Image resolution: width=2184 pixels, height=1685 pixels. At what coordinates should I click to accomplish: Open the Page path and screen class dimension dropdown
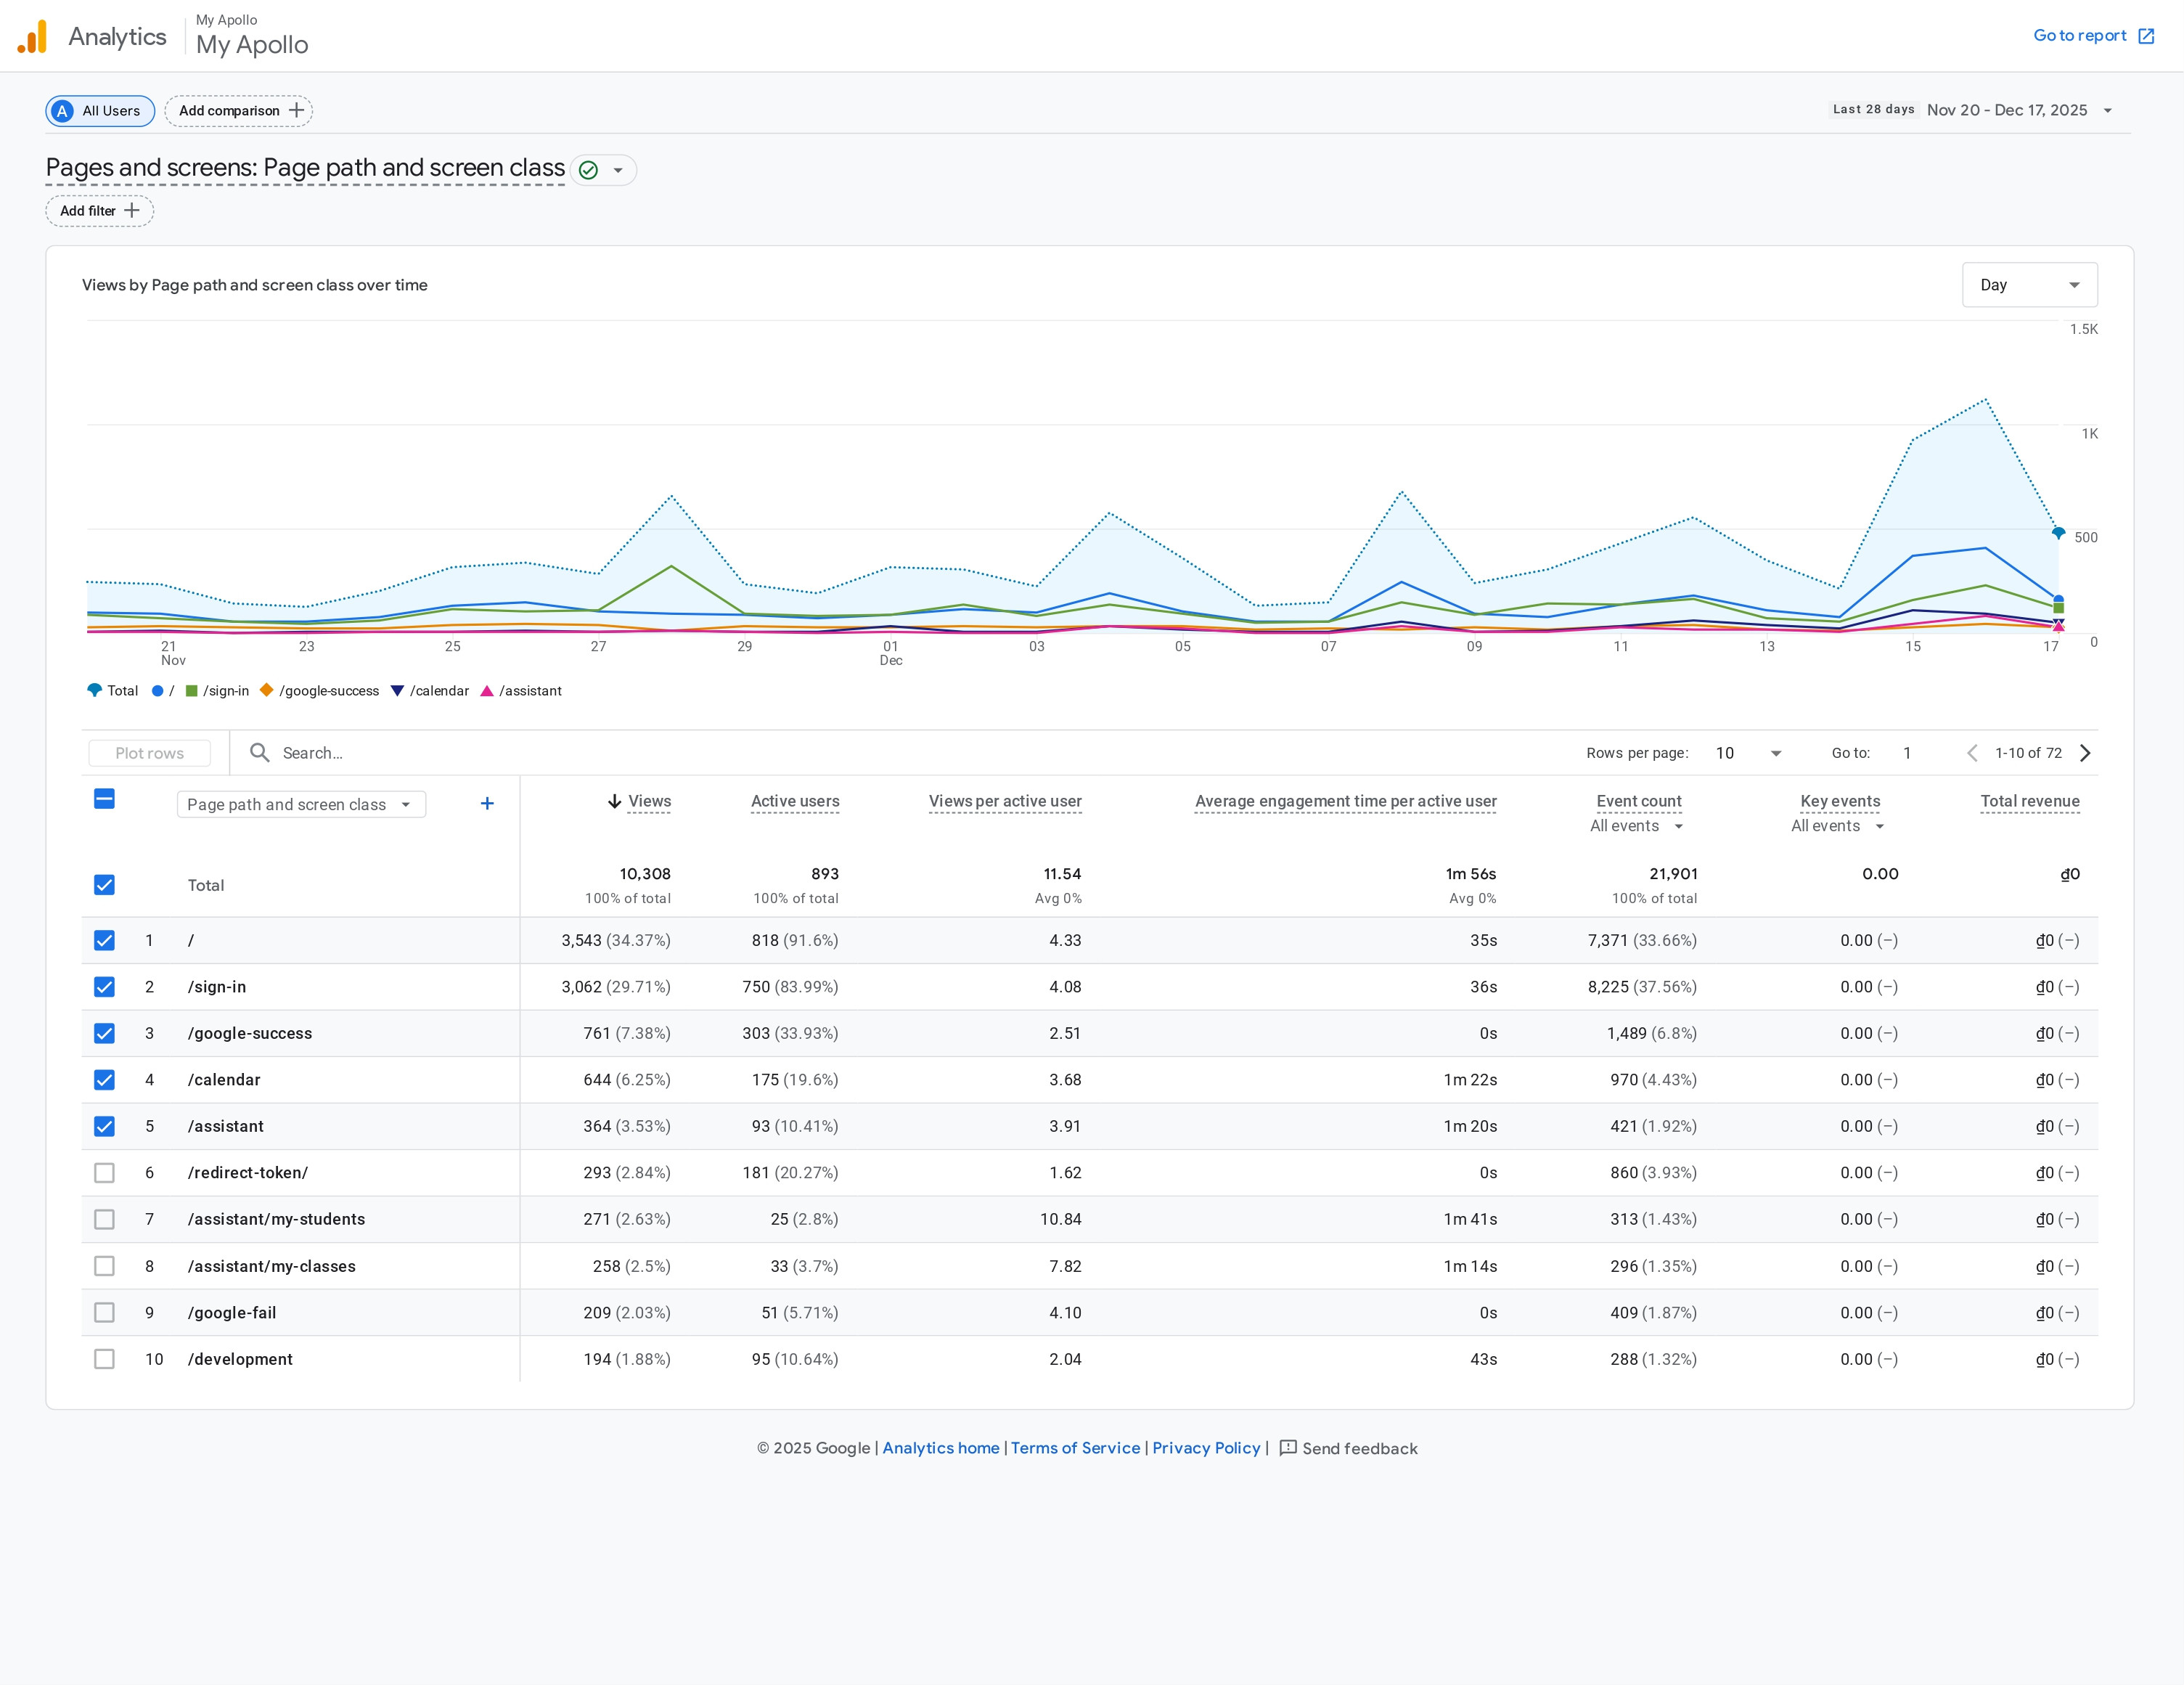click(301, 804)
